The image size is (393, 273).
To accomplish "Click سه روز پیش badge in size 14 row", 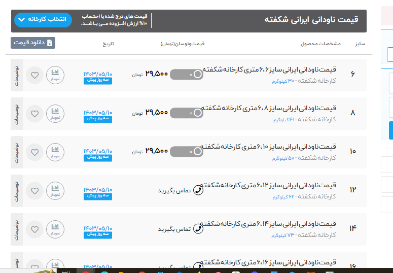I will tap(98, 234).
